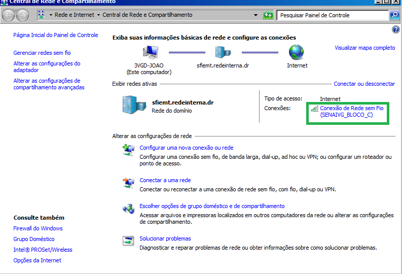The image size is (402, 274).
Task: Click the sfiemt.redeinterna.dr network map icon
Action: [x=223, y=52]
